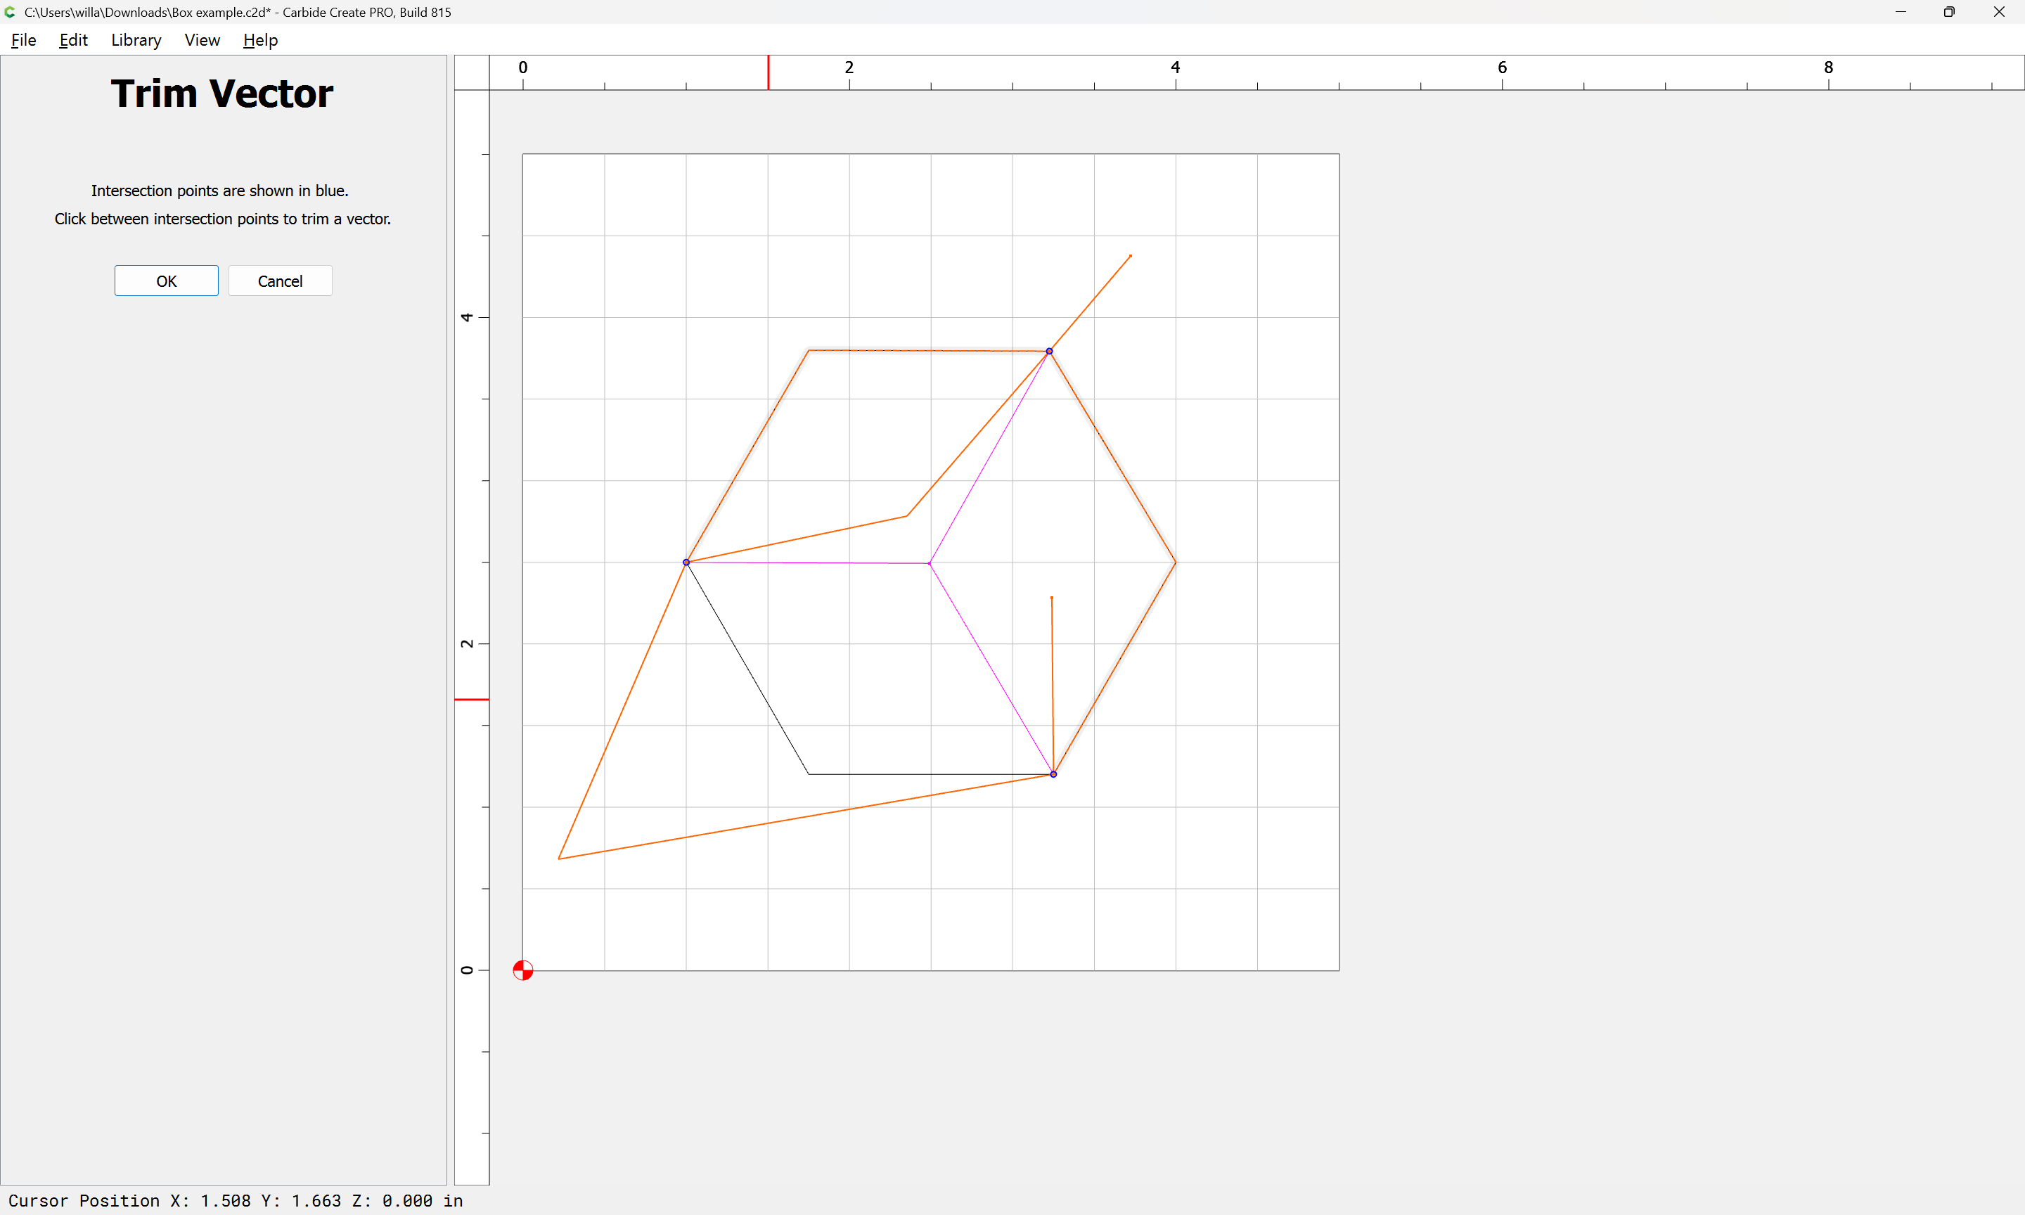This screenshot has height=1215, width=2025.
Task: Trim the magenta horizontal line segment
Action: tap(808, 563)
